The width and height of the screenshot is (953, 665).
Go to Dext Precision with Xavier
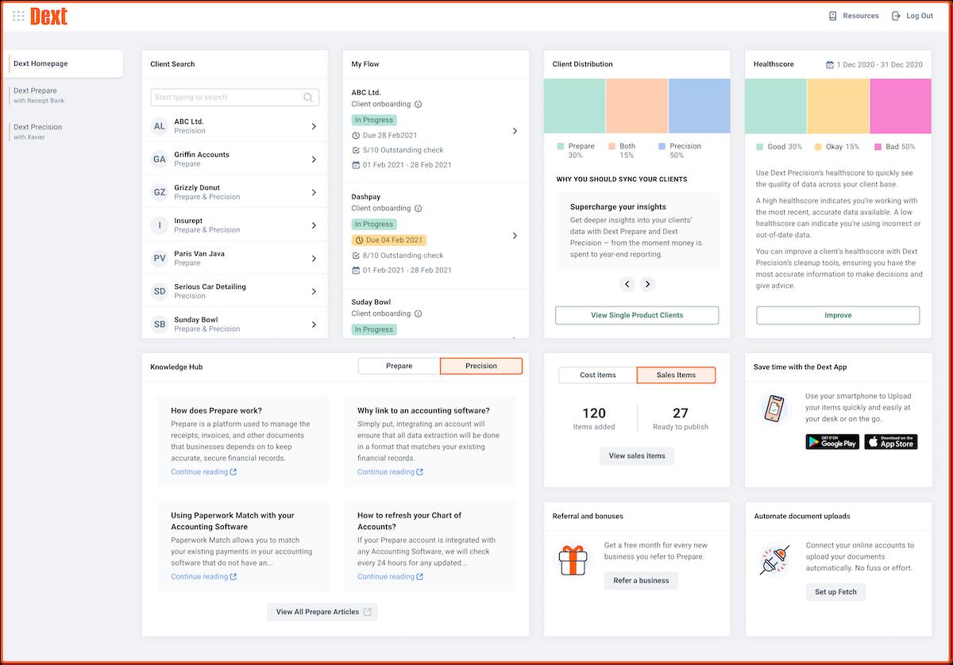[x=37, y=132]
